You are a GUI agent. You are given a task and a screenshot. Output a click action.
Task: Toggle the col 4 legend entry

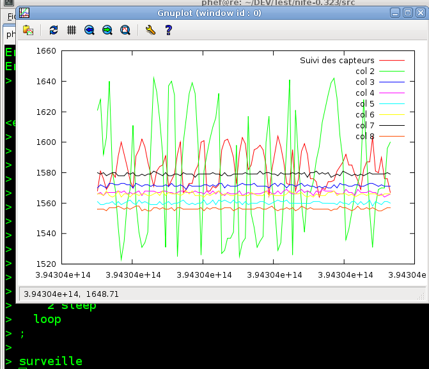364,93
